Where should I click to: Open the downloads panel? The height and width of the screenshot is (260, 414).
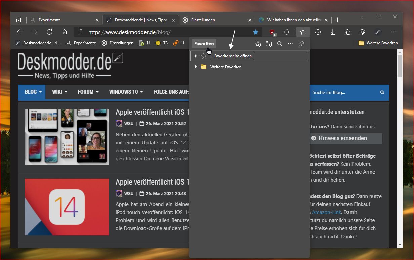[x=333, y=32]
